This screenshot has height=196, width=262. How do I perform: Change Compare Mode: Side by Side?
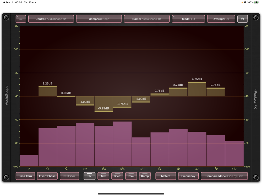coord(224,176)
